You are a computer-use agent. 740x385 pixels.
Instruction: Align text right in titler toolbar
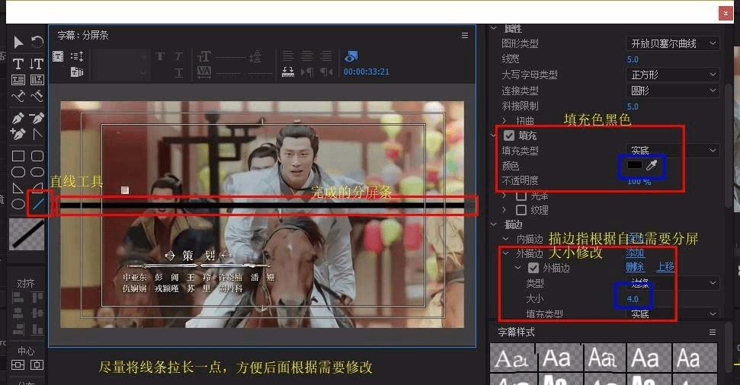(x=326, y=56)
